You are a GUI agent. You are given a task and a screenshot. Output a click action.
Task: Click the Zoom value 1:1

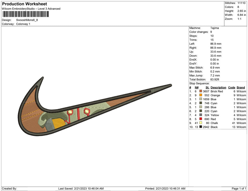coord(239,19)
